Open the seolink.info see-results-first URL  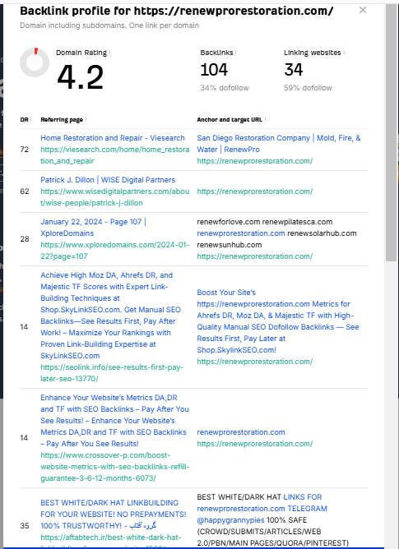112,373
